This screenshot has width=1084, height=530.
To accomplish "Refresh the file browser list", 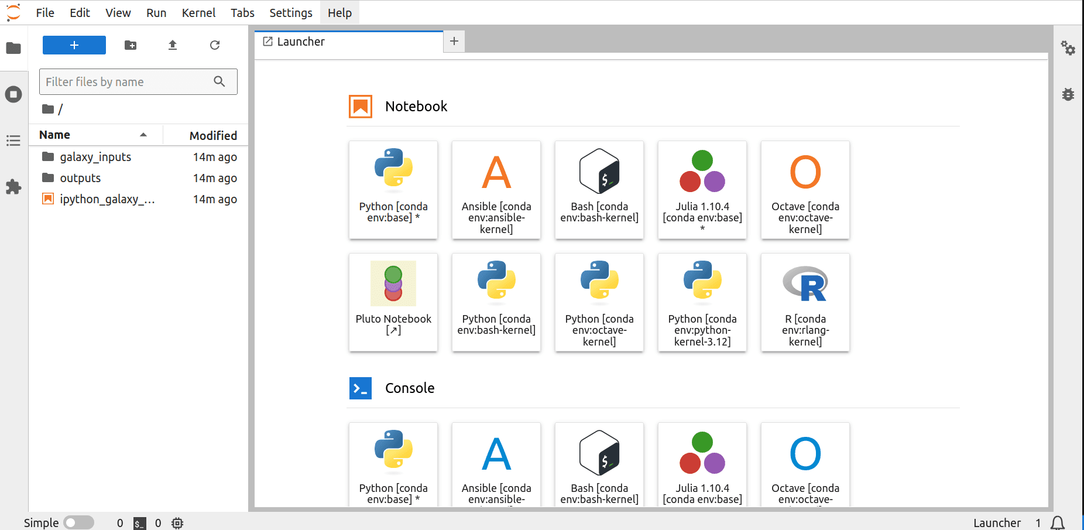I will pos(215,45).
